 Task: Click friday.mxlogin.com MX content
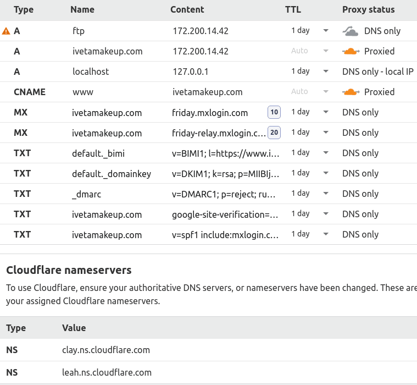[x=210, y=113]
